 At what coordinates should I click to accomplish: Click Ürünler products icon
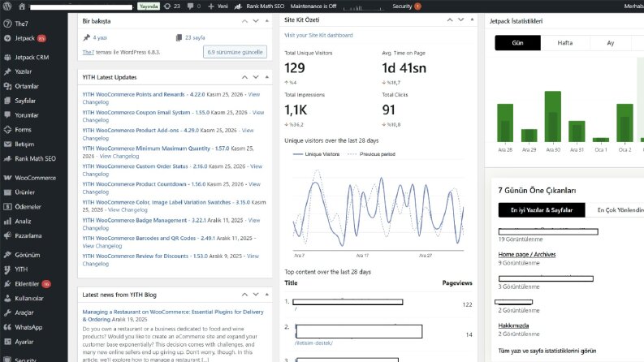(7, 192)
